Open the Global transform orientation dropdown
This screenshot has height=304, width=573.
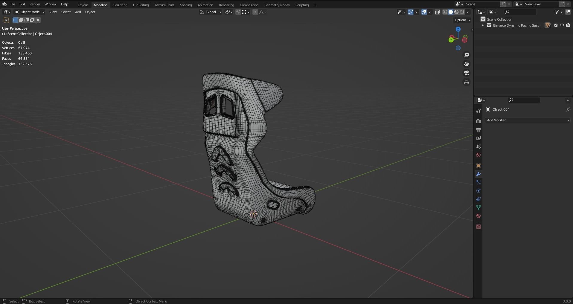coord(211,12)
